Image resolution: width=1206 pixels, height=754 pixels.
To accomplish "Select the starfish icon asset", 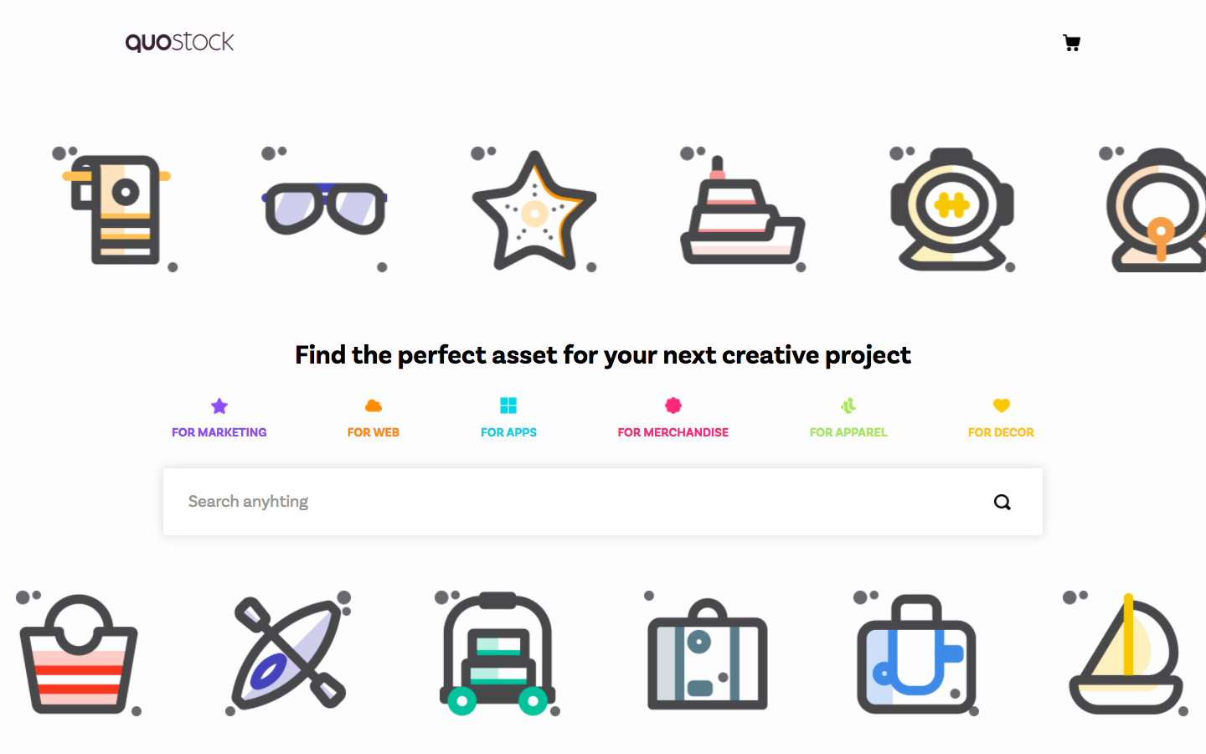I will 534,209.
